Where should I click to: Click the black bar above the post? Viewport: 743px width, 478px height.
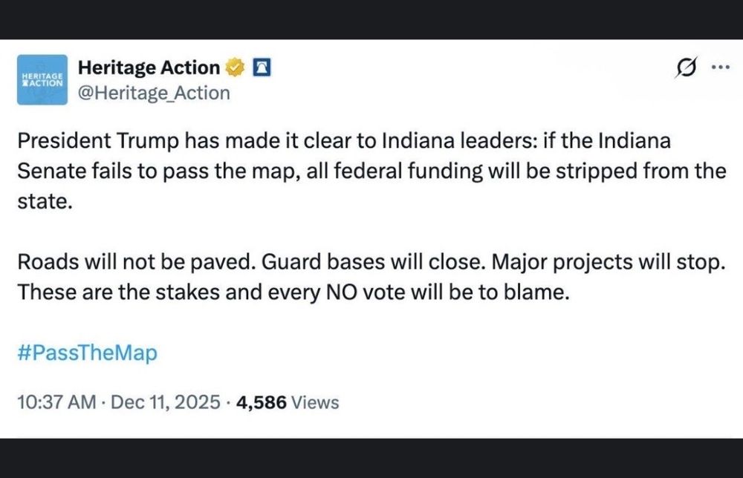(x=371, y=19)
